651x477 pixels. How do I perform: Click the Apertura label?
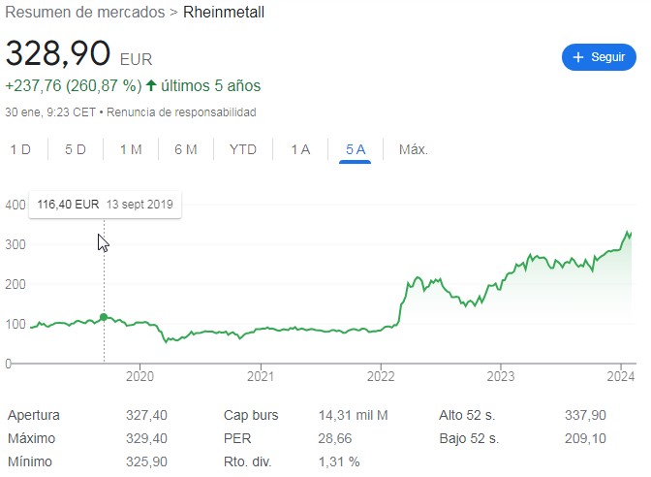34,415
